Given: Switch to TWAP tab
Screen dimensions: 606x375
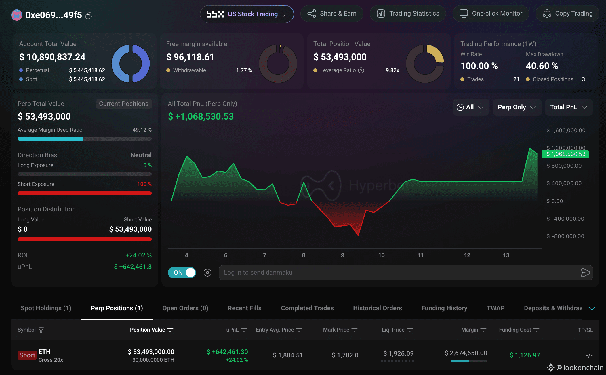Looking at the screenshot, I should 496,308.
